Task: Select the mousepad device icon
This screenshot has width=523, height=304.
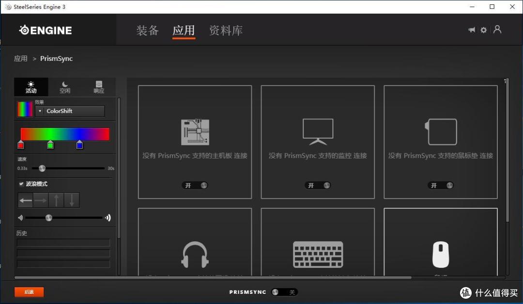Action: pyautogui.click(x=441, y=132)
